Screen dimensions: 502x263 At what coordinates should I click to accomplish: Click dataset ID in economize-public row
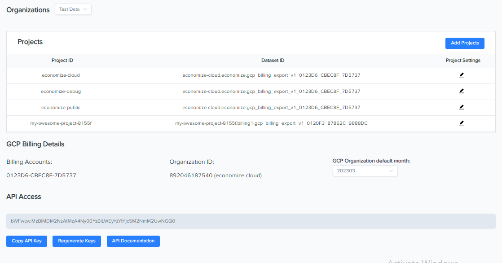[x=271, y=108]
